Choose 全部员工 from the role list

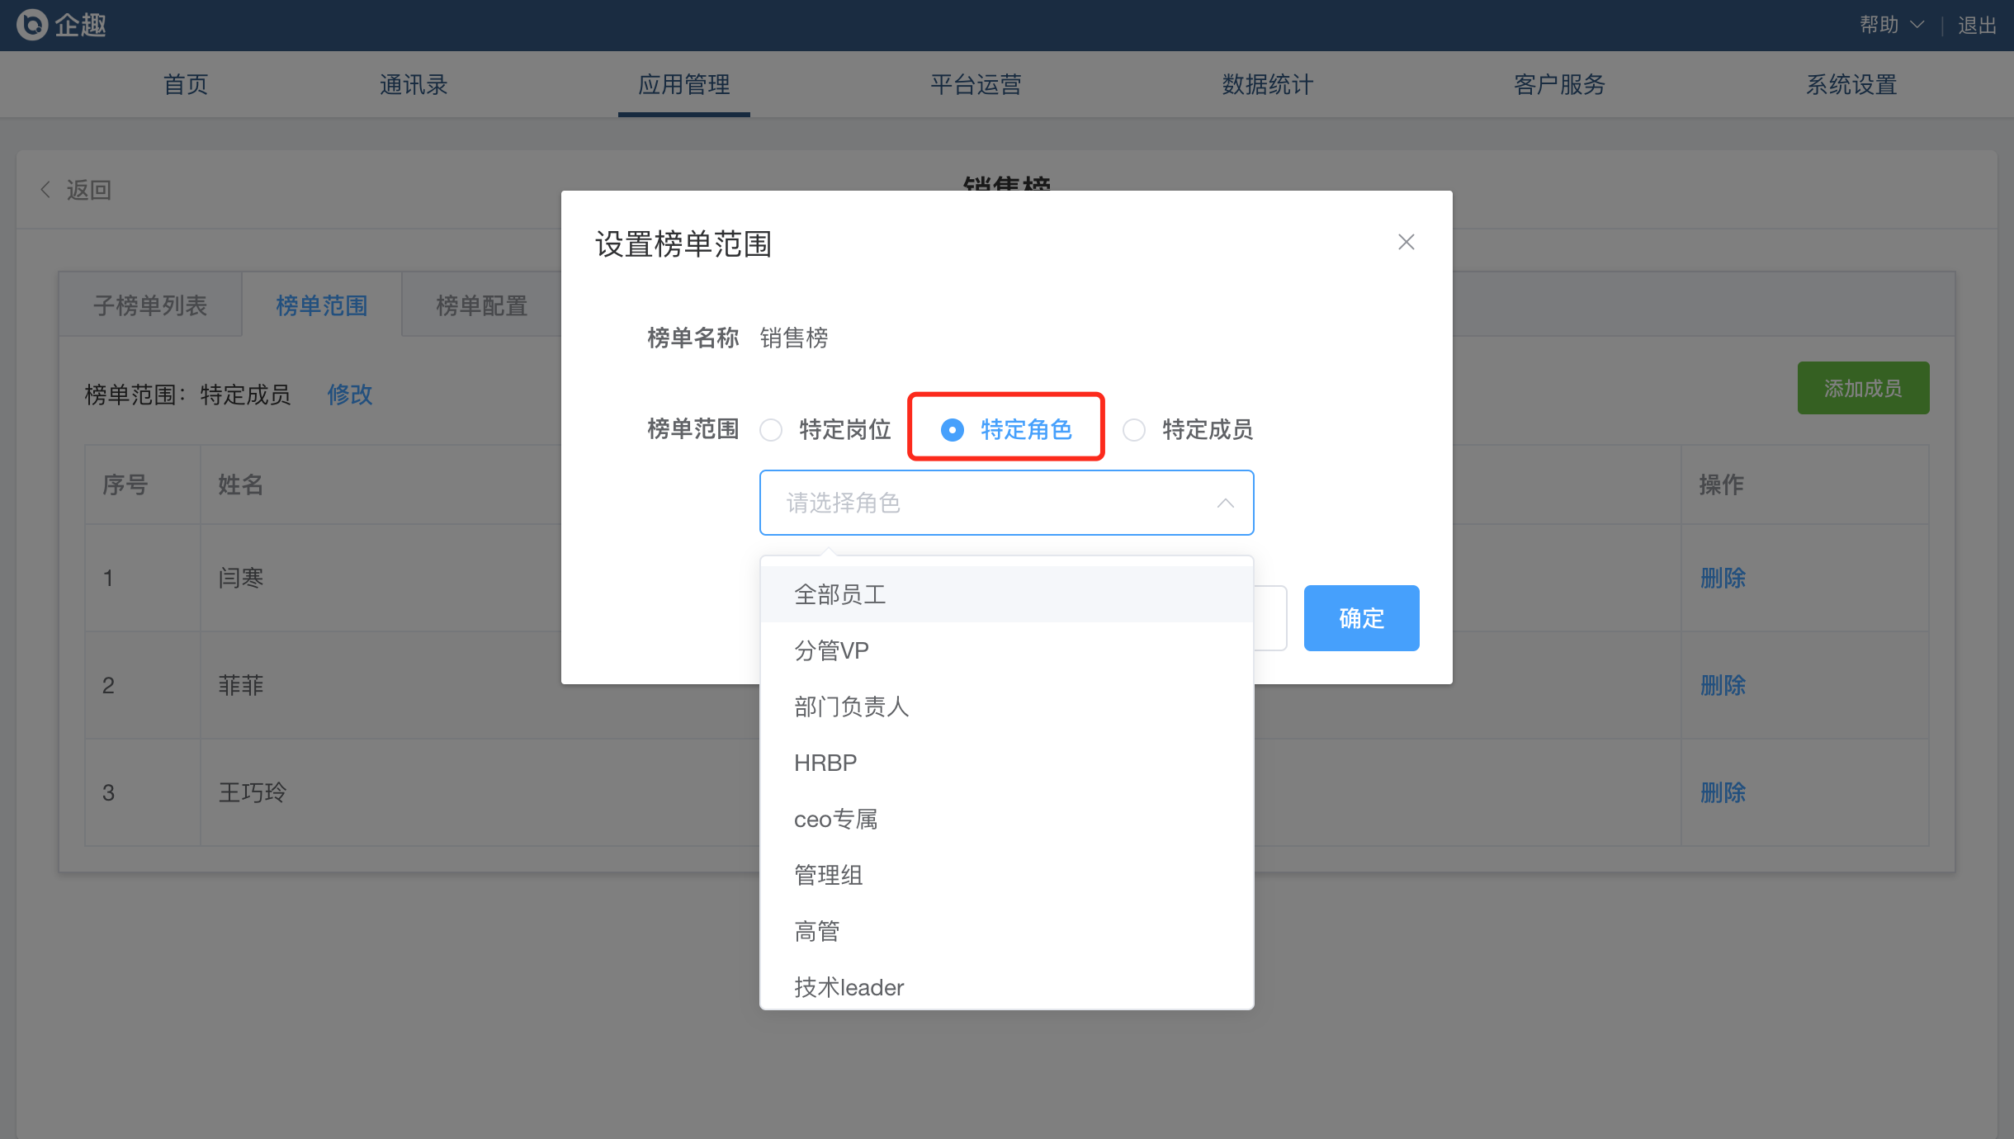[840, 594]
